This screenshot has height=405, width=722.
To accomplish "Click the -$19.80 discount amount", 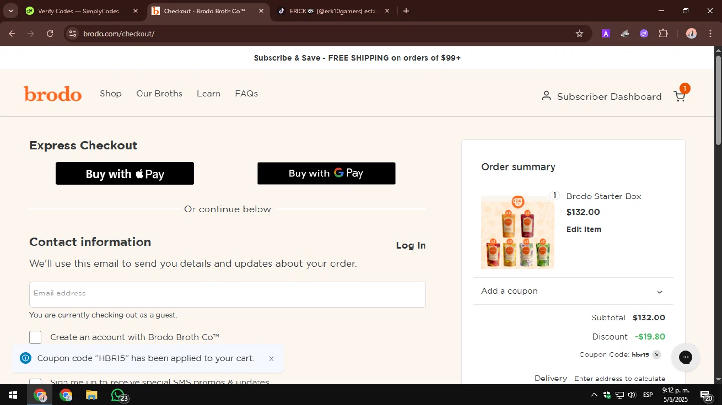I will 650,337.
